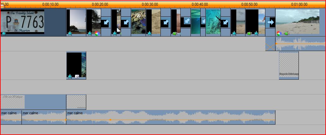
Task: Select the first 'mer calme' audio segment
Action: tap(11, 117)
